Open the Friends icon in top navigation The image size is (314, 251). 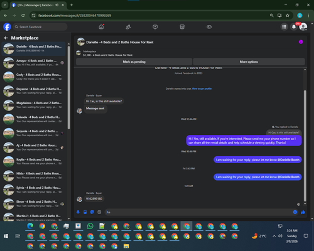pyautogui.click(x=128, y=27)
